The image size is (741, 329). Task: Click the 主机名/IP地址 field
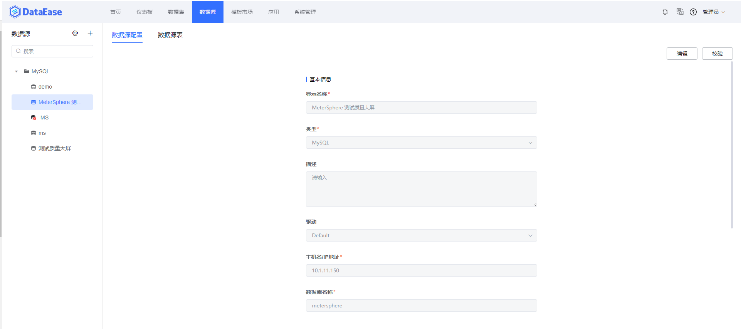[421, 270]
